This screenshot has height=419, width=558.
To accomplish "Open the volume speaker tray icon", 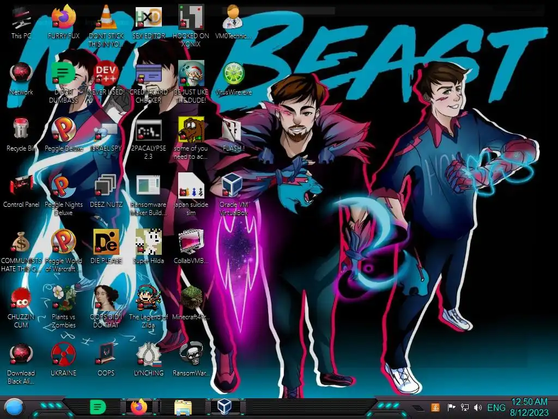I will [478, 407].
